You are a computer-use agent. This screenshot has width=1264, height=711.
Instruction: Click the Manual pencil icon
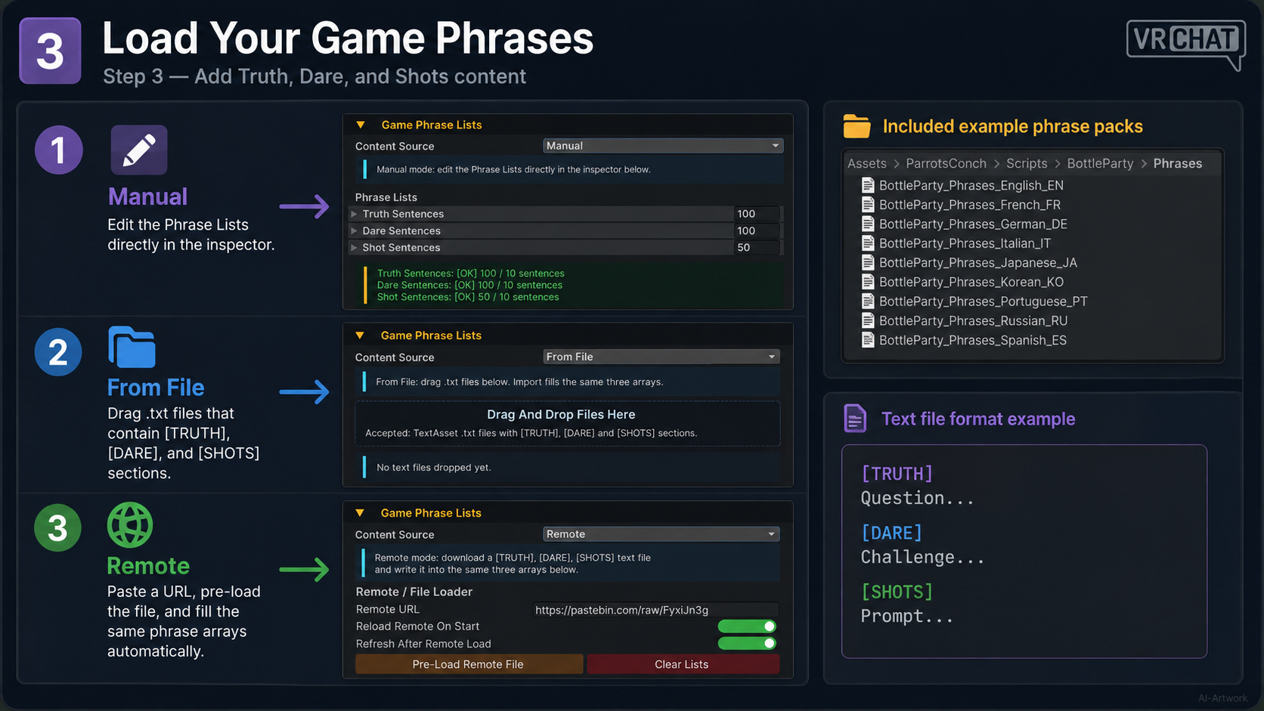139,150
